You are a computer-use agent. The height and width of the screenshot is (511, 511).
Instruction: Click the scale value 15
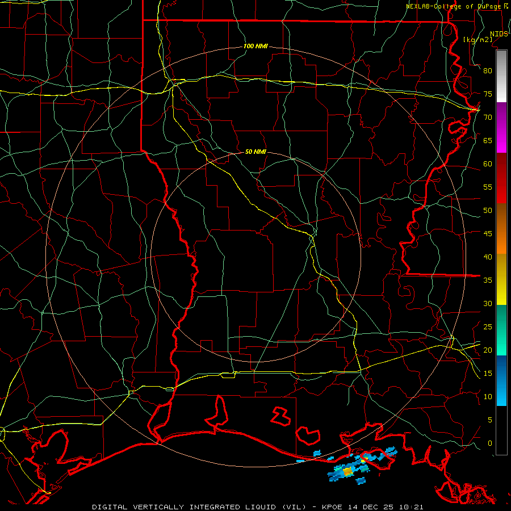coord(488,373)
